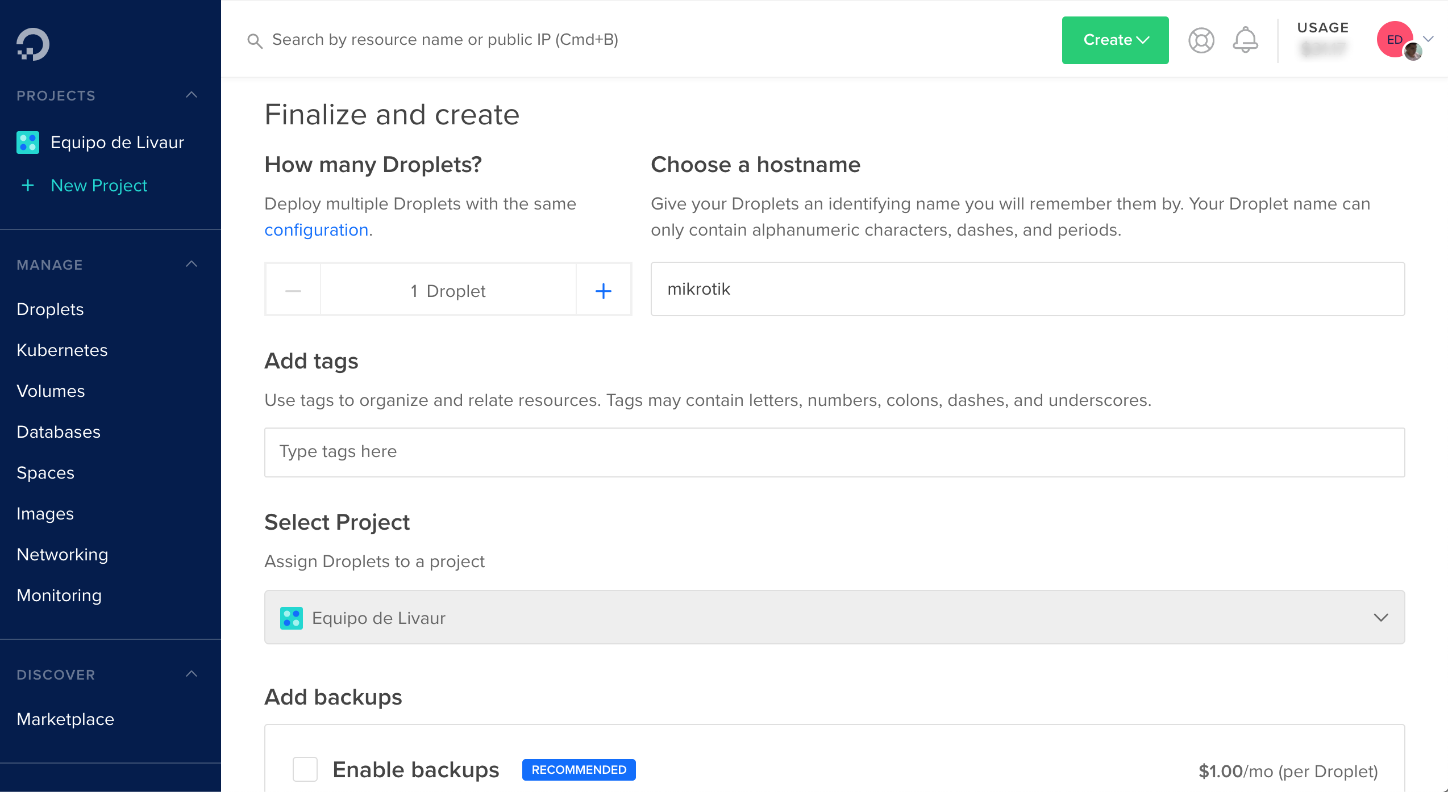Click project icon inside Select Project dropdown

coord(292,618)
